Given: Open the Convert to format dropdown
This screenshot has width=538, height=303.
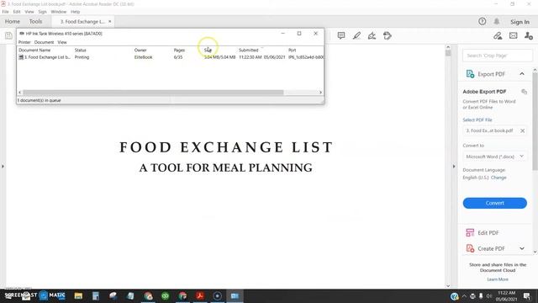Looking at the screenshot, I should click(x=495, y=157).
